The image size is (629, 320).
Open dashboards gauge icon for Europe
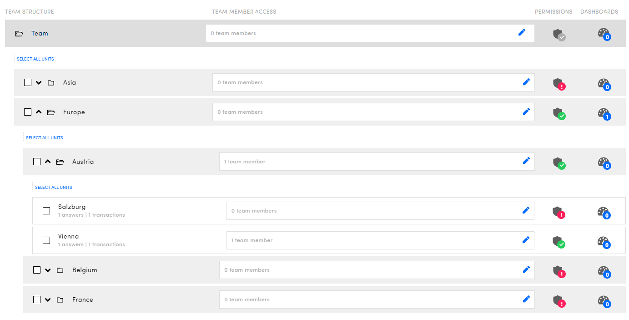coord(604,113)
